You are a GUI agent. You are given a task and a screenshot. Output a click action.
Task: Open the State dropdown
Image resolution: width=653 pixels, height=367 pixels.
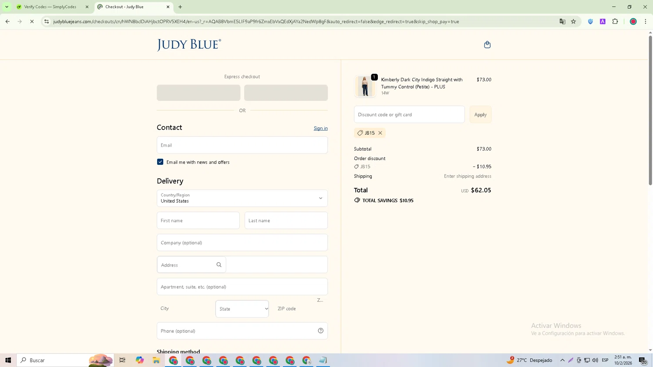[242, 309]
